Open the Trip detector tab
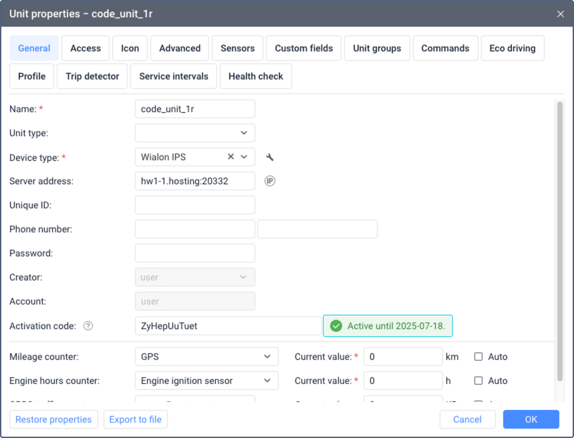Viewport: 574px width, 438px height. click(x=92, y=76)
